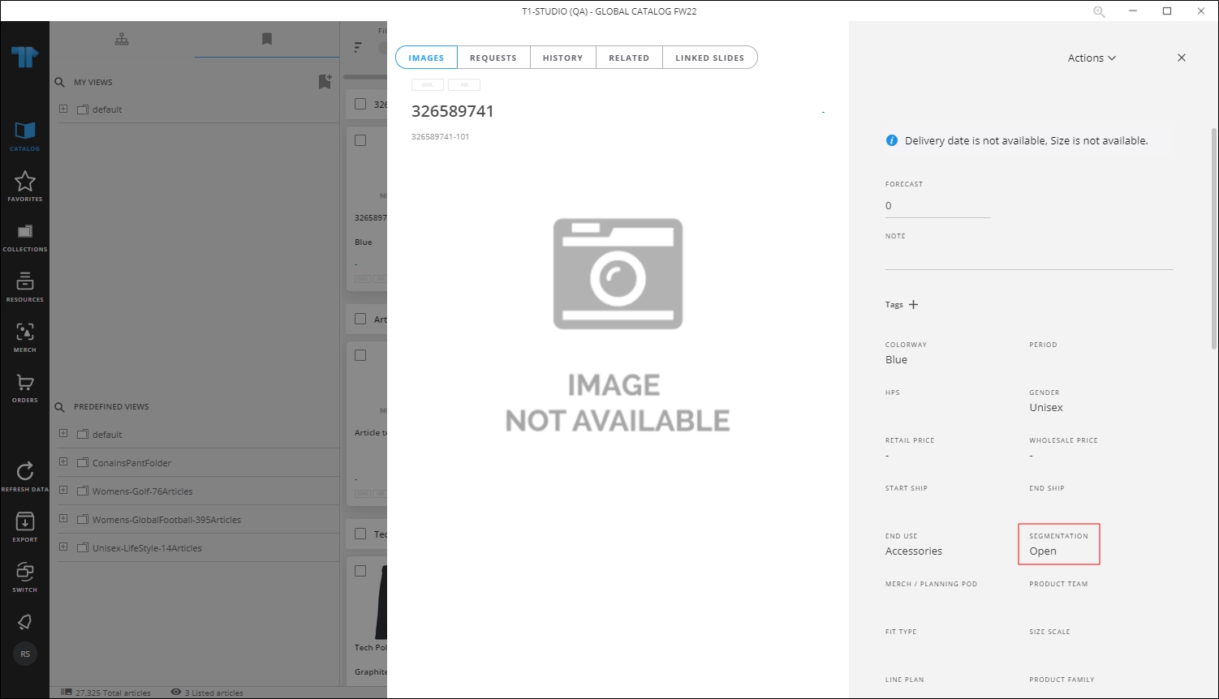1219x699 pixels.
Task: Click the Forecast input field
Action: tap(937, 206)
